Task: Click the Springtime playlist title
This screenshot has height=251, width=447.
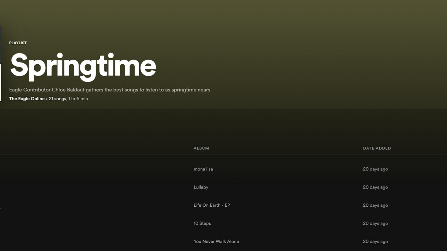Action: pyautogui.click(x=83, y=66)
